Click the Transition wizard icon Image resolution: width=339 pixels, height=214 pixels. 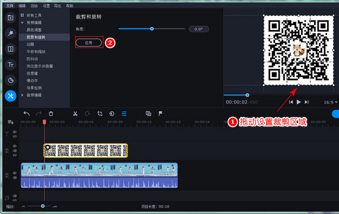(x=148, y=113)
